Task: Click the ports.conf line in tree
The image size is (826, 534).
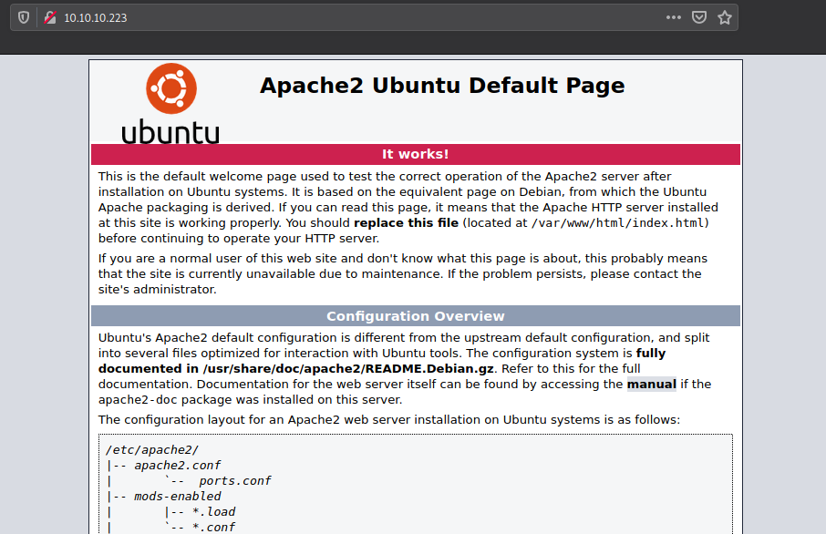Action: [x=234, y=481]
